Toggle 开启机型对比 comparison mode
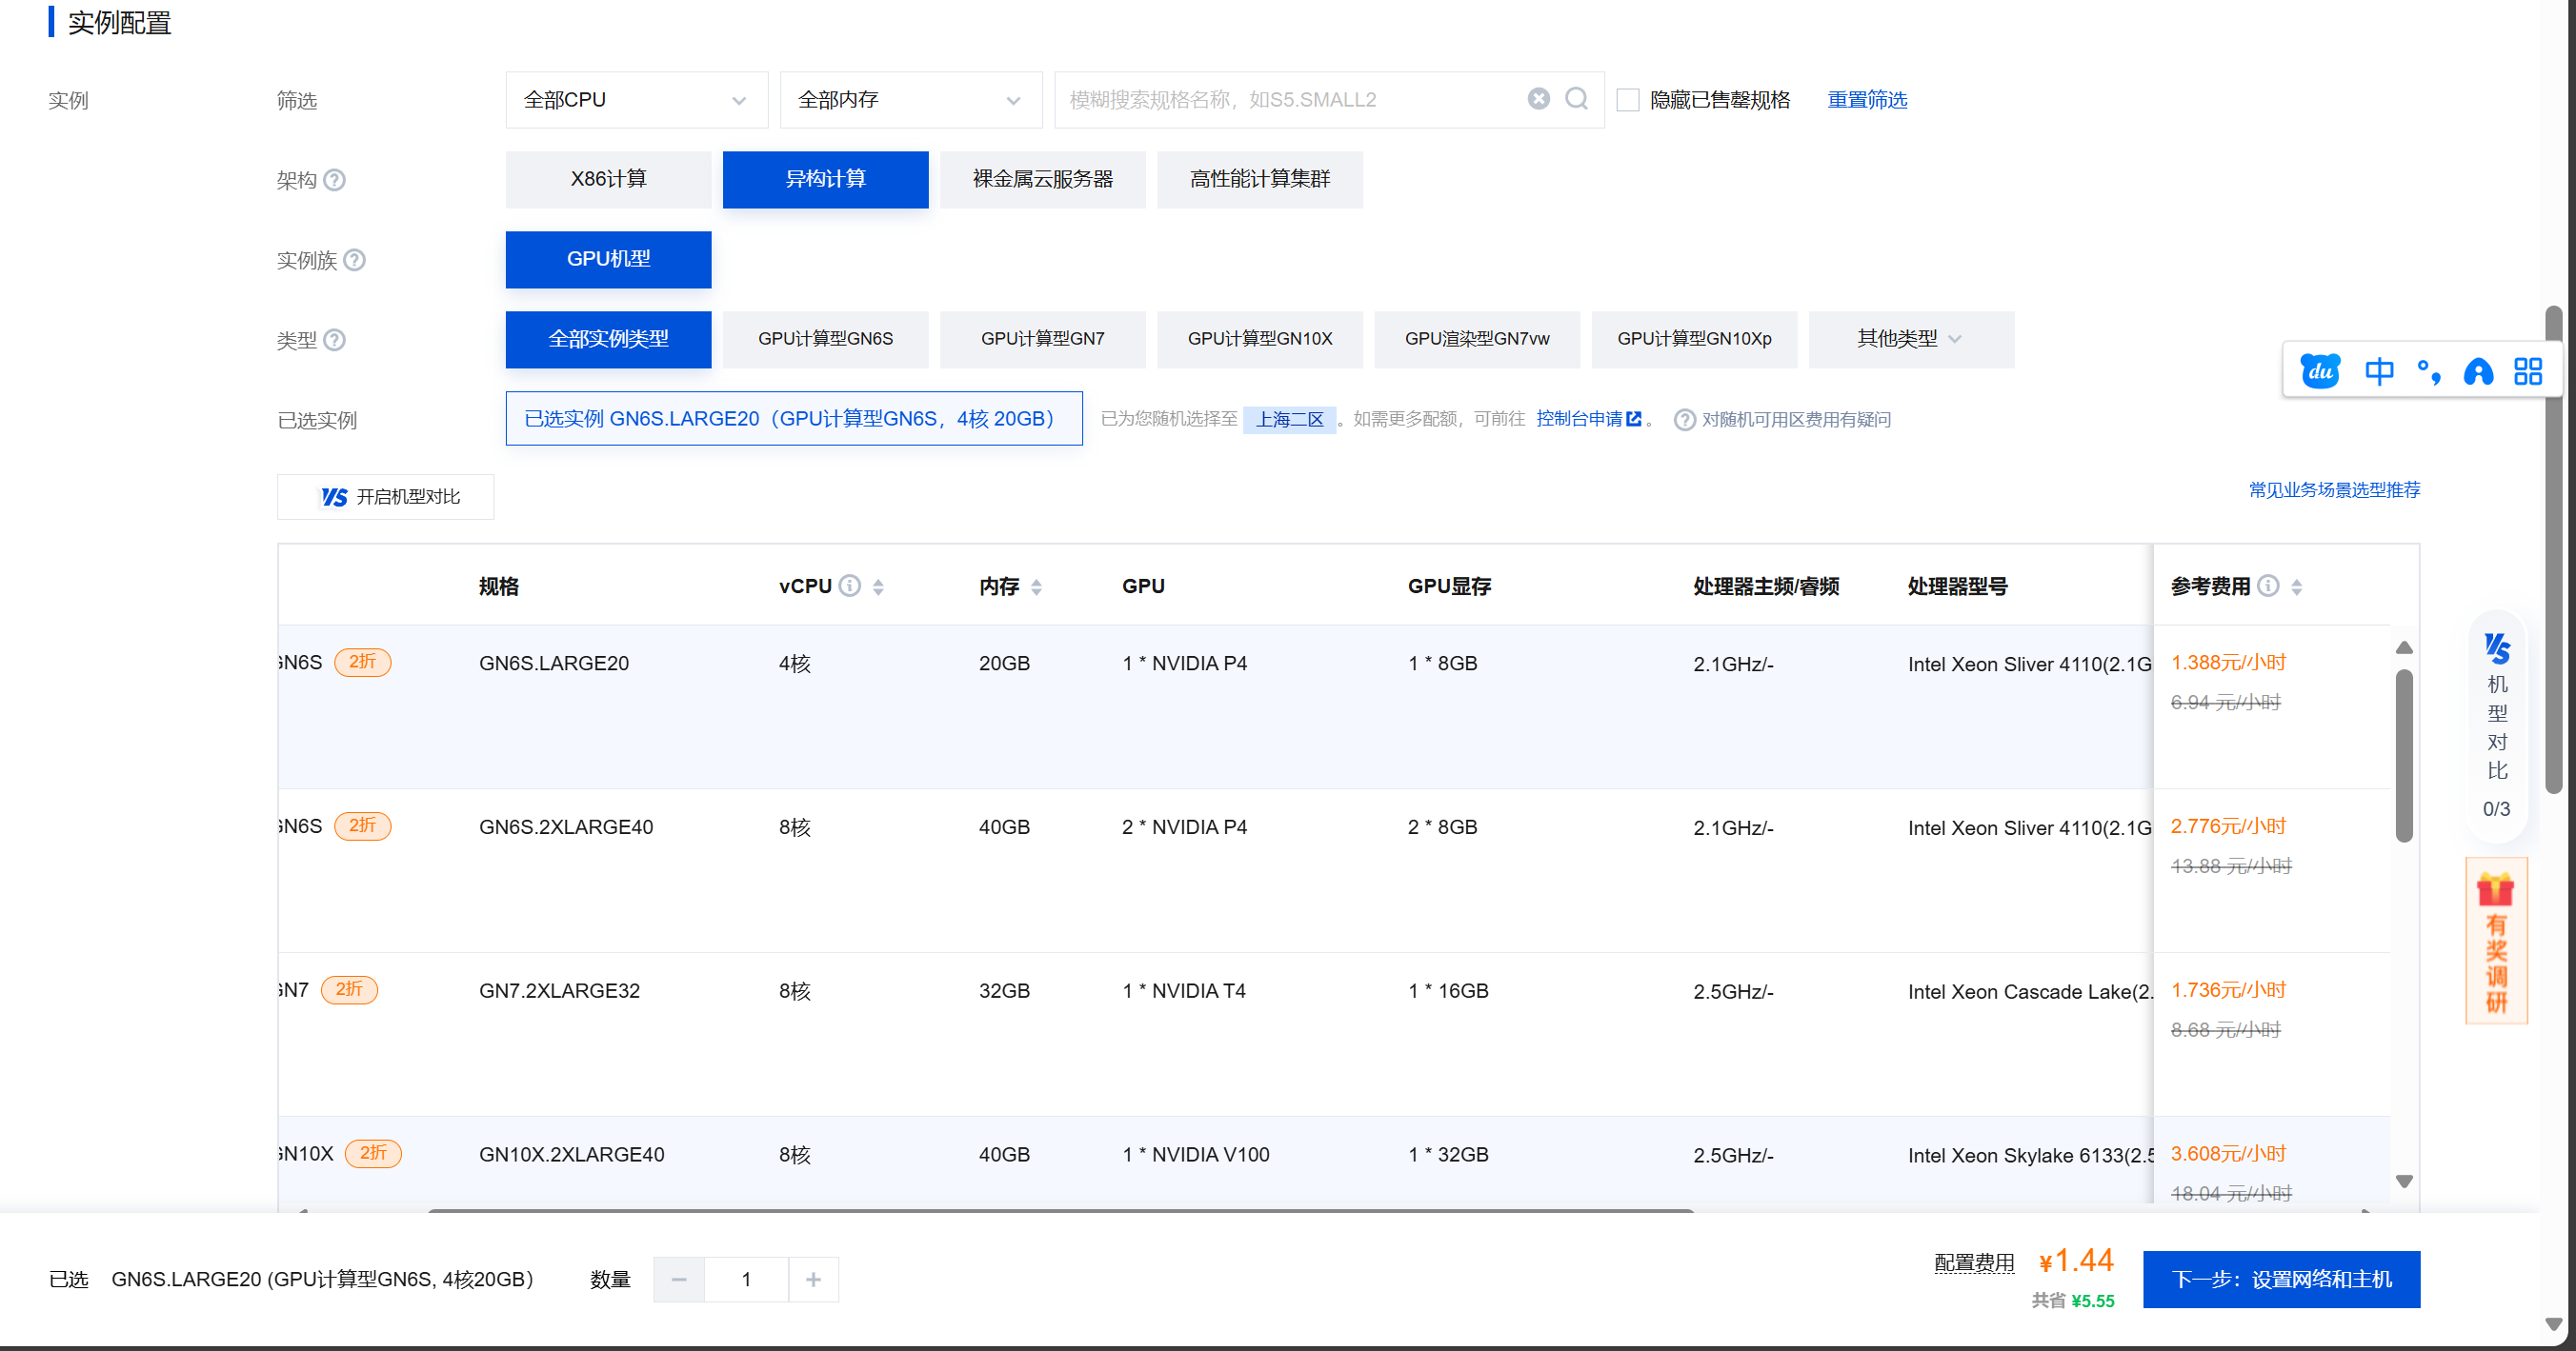Image resolution: width=2576 pixels, height=1351 pixels. coord(386,497)
